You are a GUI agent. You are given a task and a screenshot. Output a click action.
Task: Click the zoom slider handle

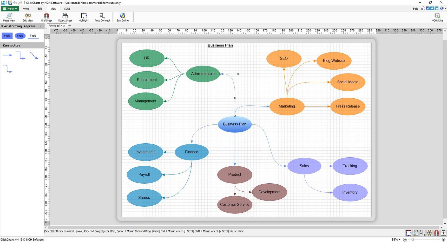pyautogui.click(x=412, y=239)
